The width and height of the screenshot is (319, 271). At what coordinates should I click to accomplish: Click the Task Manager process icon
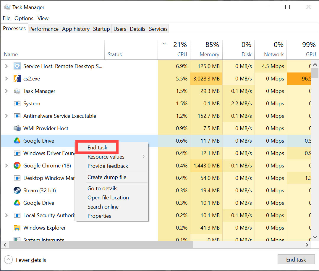tap(17, 91)
